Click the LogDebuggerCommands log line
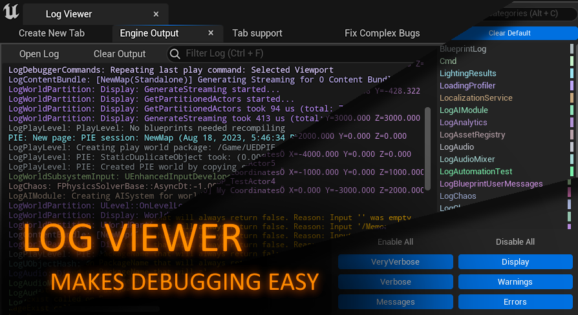 (x=171, y=70)
